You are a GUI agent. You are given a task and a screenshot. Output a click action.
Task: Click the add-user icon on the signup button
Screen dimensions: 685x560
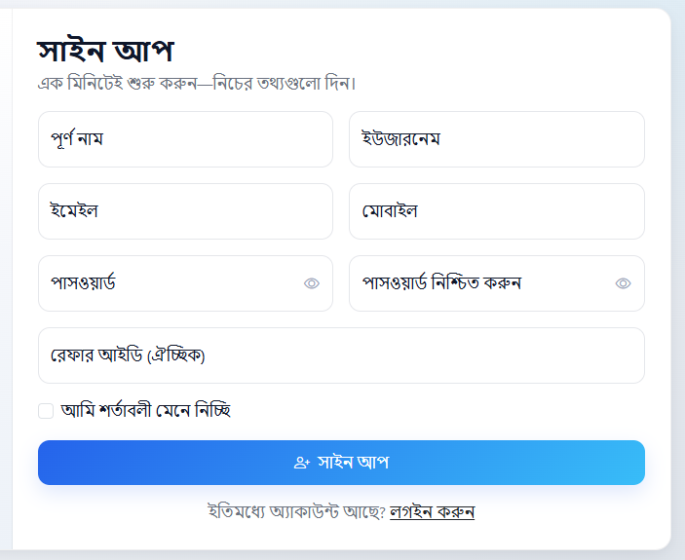click(302, 463)
